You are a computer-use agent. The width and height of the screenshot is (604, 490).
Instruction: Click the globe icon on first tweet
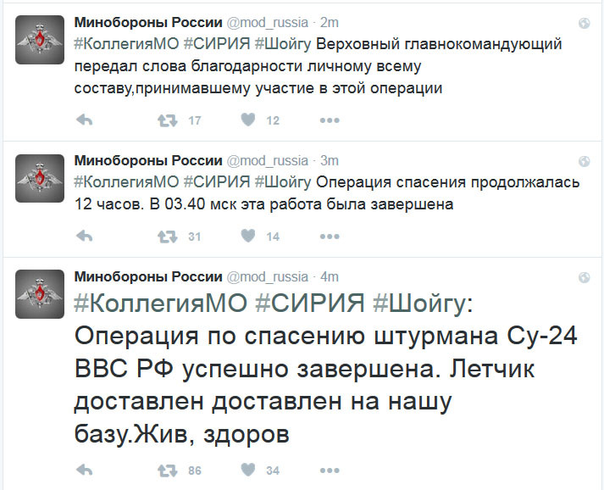tap(585, 23)
